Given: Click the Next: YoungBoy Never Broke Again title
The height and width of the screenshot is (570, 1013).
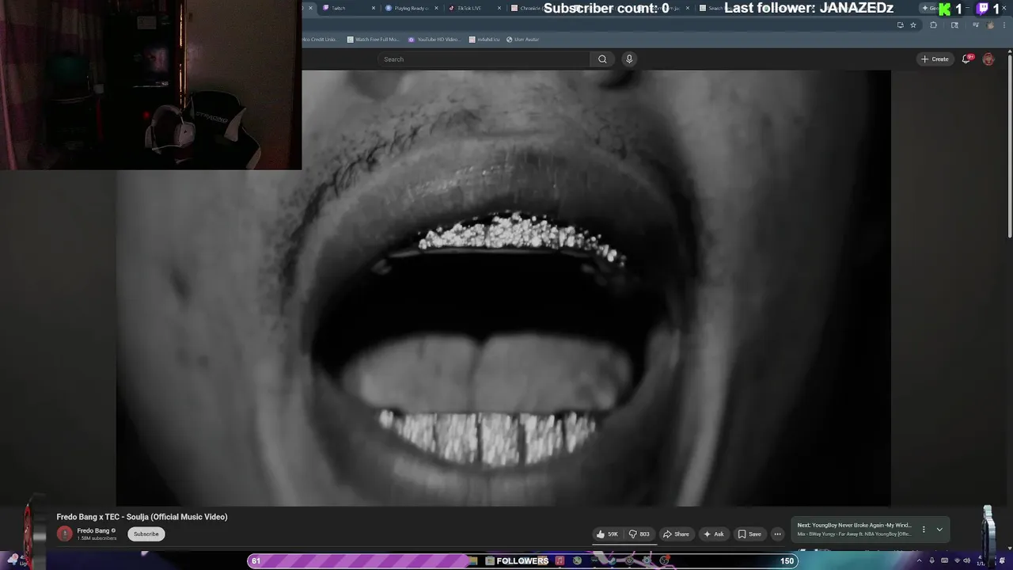Looking at the screenshot, I should click(x=855, y=526).
